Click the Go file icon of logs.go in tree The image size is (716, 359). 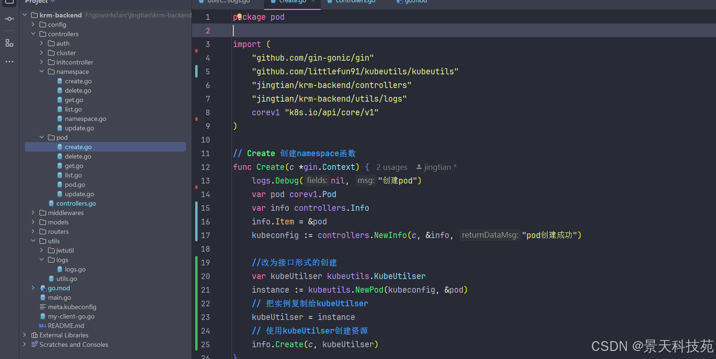60,269
